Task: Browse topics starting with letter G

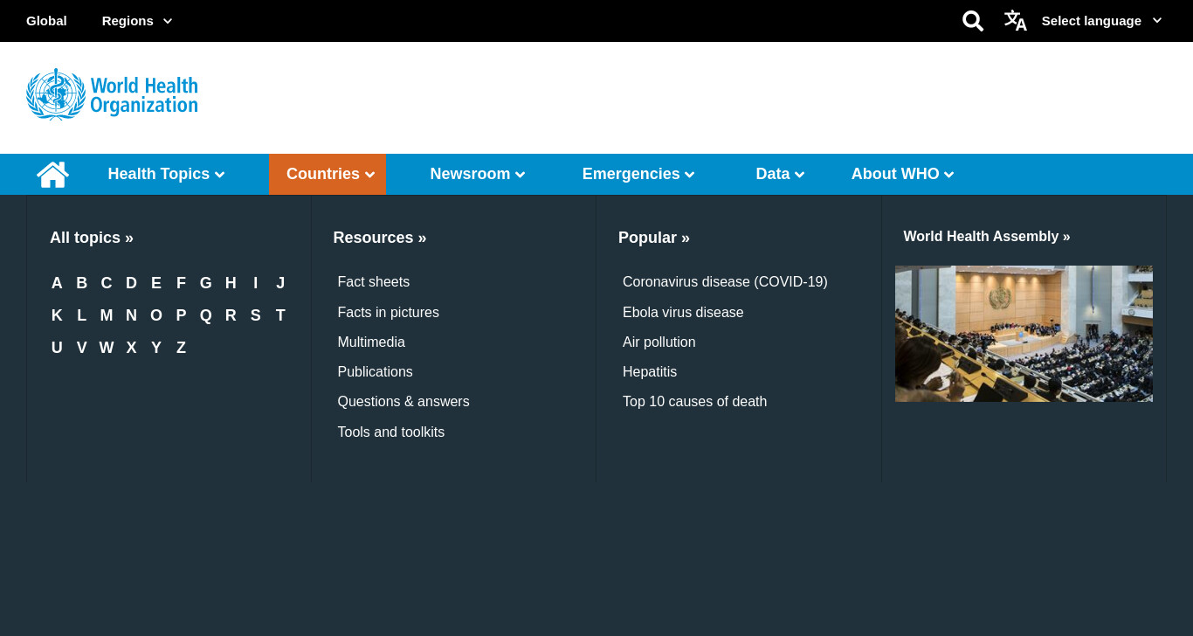Action: (206, 283)
